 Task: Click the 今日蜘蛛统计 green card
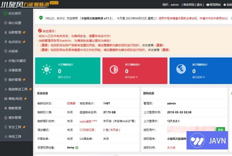tap(68, 71)
